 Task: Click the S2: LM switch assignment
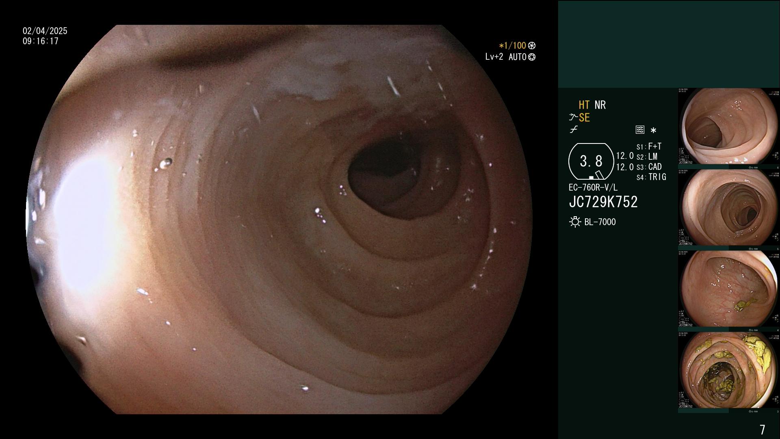point(647,156)
